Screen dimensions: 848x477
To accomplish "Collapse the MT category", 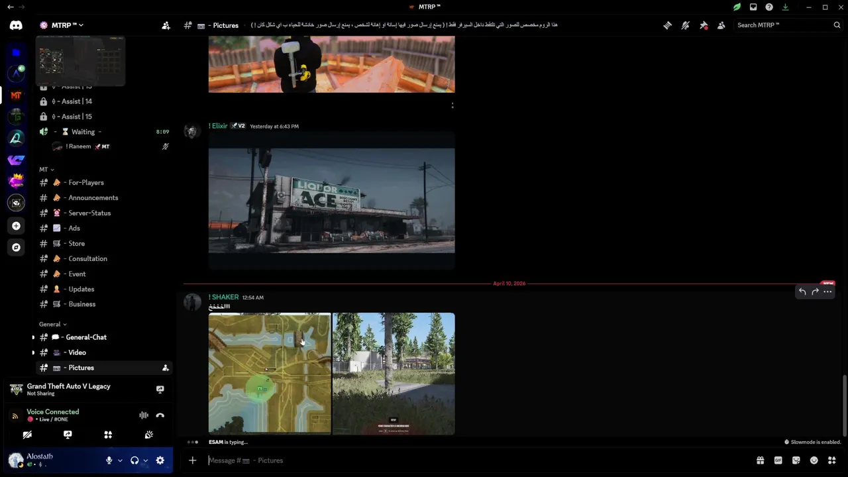I will (46, 170).
